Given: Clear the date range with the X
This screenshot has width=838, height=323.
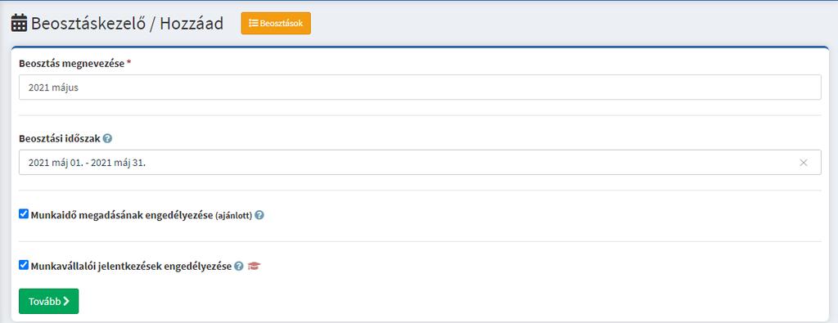Looking at the screenshot, I should (x=804, y=162).
